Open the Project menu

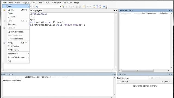pos(25,2)
